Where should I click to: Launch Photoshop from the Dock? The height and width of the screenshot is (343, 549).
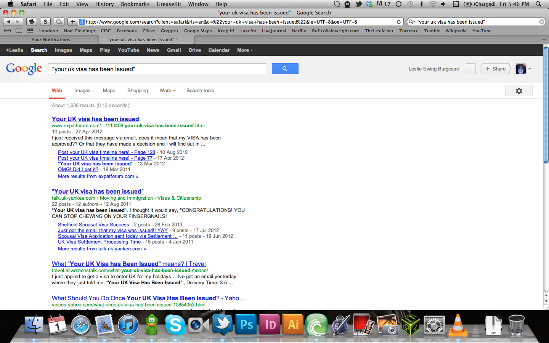pos(246,325)
